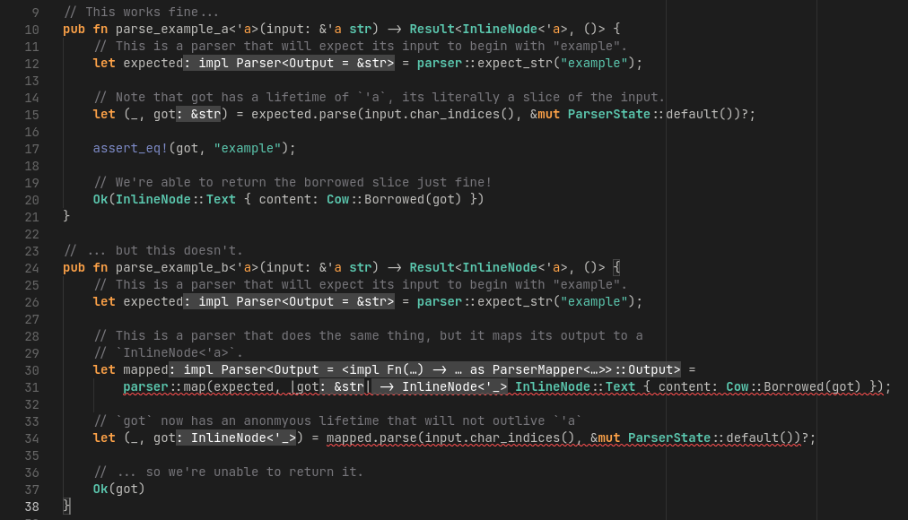Click "mapped.parse" on line 34
Viewport: 908px width, 520px height.
coord(371,438)
